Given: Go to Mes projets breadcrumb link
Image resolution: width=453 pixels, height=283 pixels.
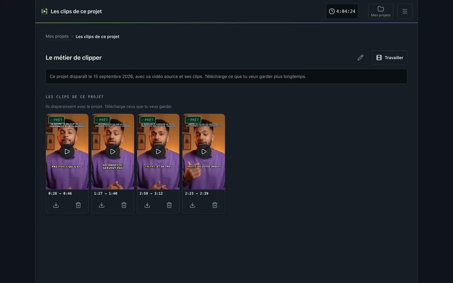Looking at the screenshot, I should [x=57, y=36].
